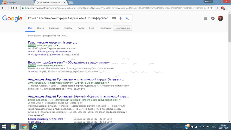Open Беспокоят дряблые веки ad link
This screenshot has height=130, width=231.
(x=69, y=63)
